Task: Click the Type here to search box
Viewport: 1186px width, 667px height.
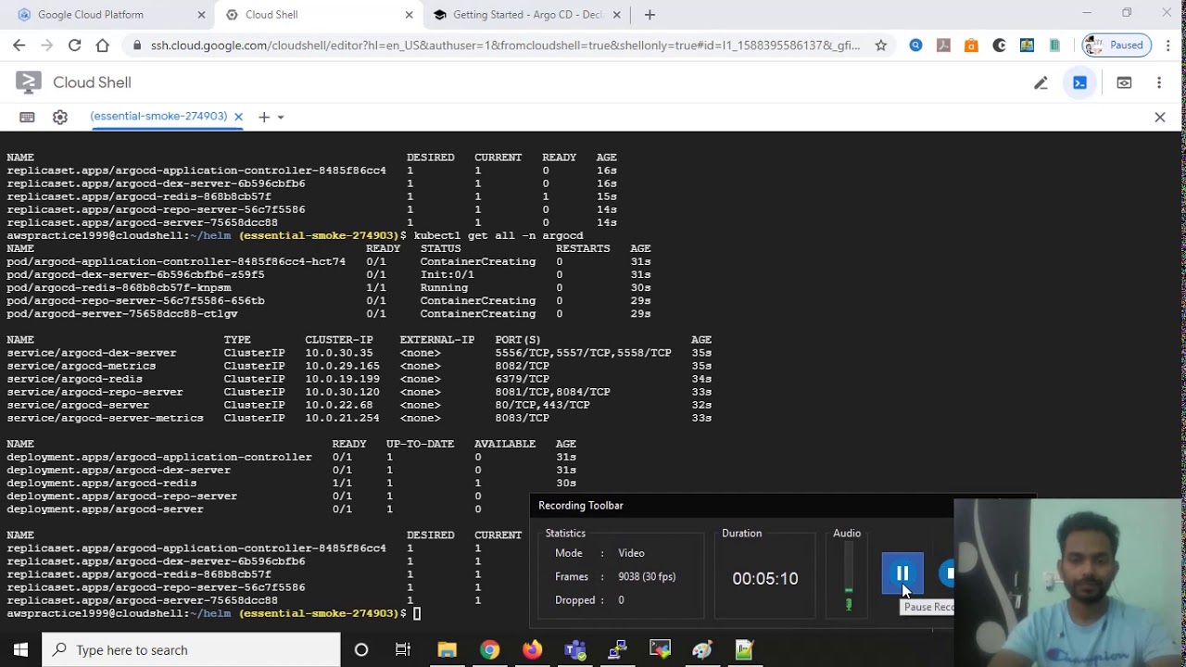Action: (x=191, y=650)
